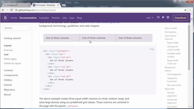194x109 pixels.
Task: Collapse the Layout sidebar section
Action: coord(8,45)
